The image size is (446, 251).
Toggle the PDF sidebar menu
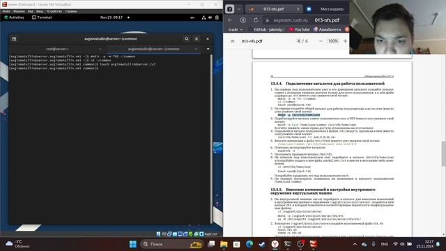(232, 41)
